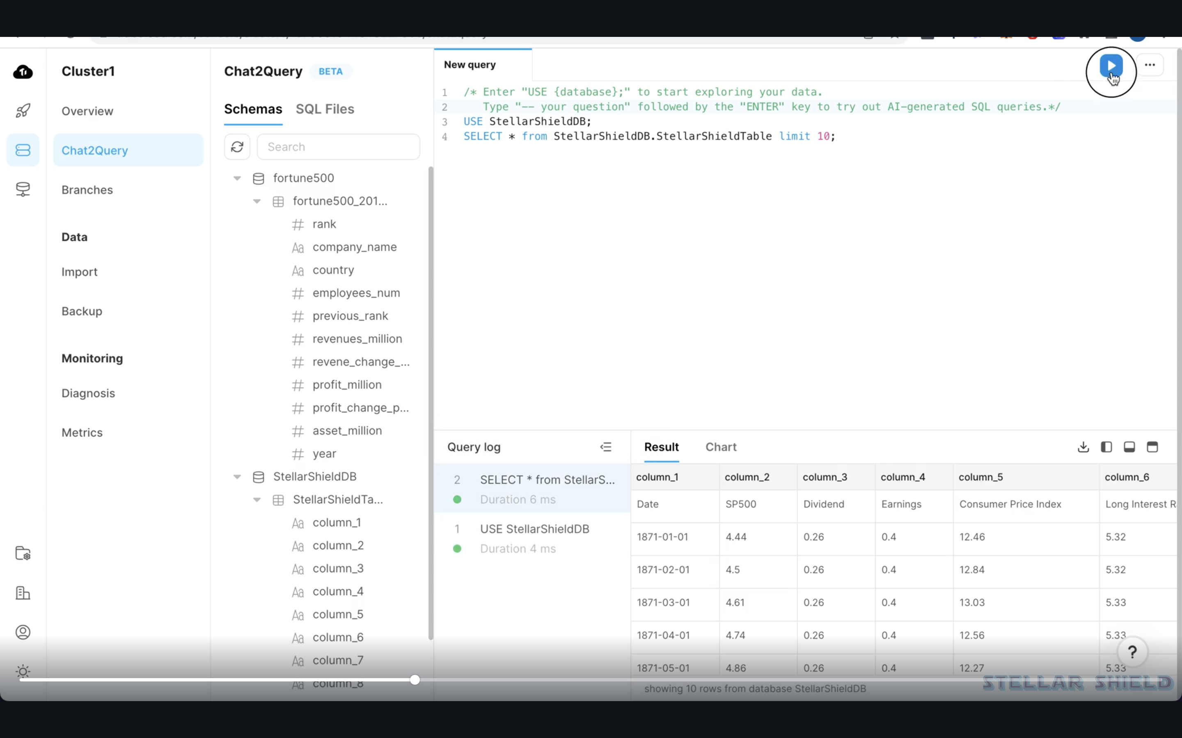Open the Chart tab

(720, 447)
